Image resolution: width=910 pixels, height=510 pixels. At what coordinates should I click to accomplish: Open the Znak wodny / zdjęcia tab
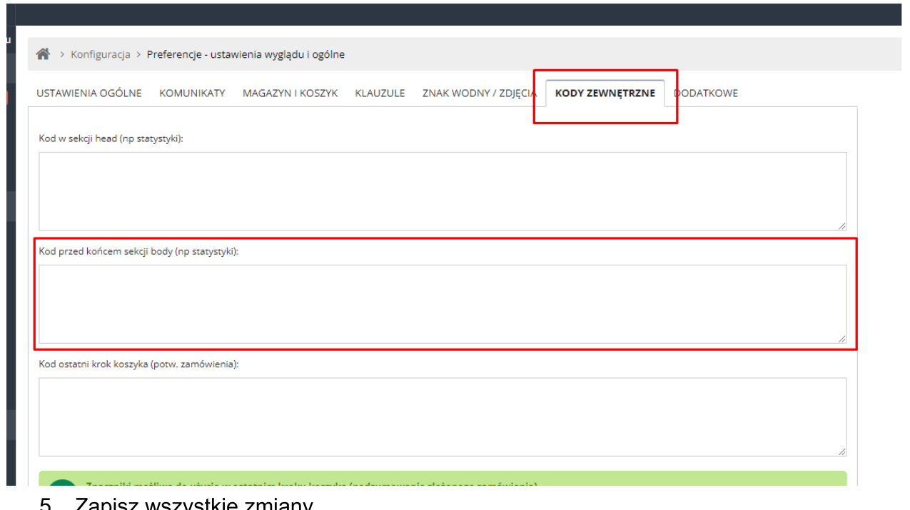click(x=479, y=93)
